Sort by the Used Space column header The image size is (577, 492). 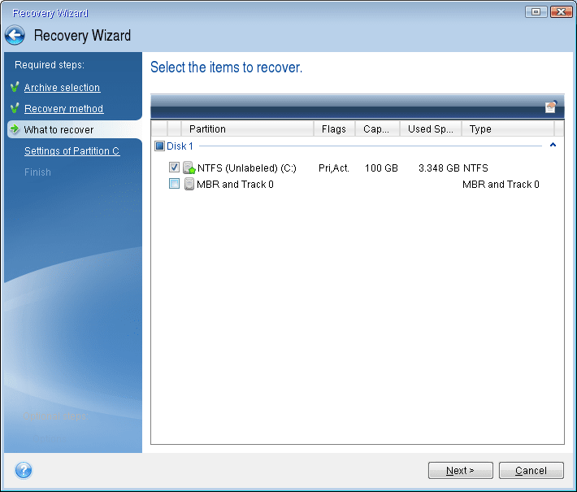pyautogui.click(x=432, y=129)
